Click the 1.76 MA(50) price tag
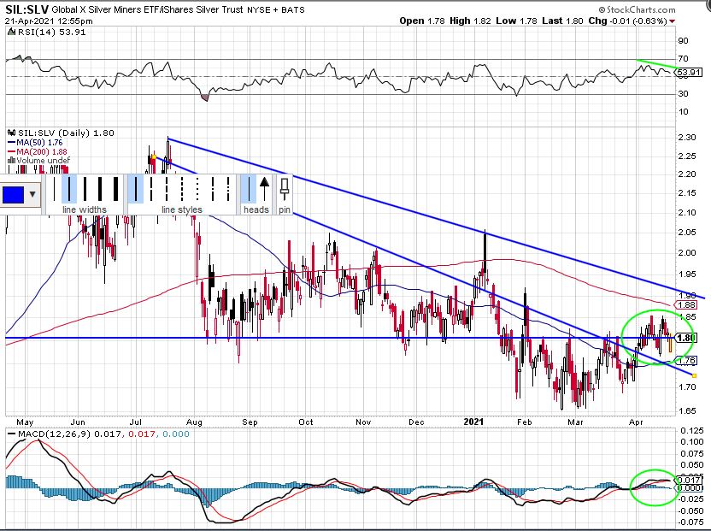This screenshot has height=531, width=711. [x=685, y=360]
